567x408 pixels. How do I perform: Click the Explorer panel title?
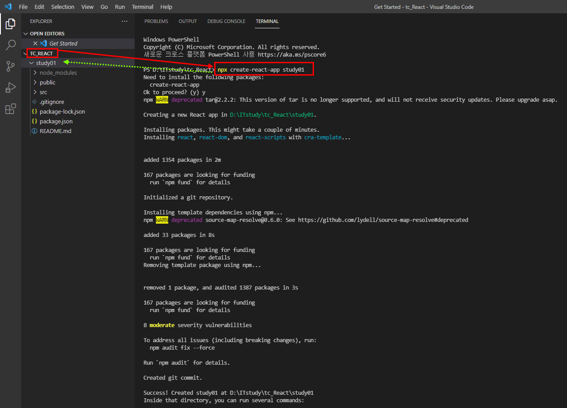(x=41, y=21)
